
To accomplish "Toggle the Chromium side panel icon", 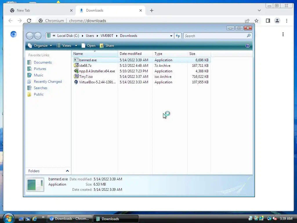I will point(268,21).
